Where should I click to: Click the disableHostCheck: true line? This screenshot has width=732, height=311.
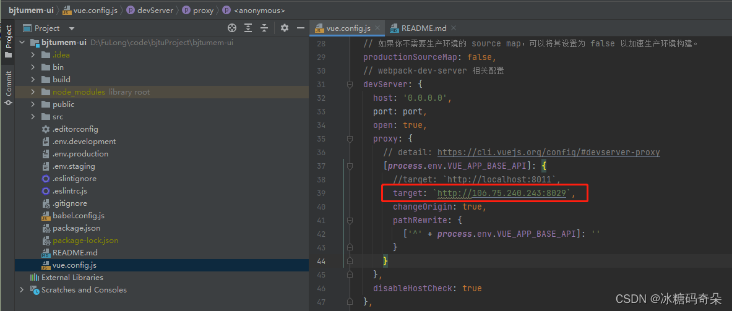[427, 288]
